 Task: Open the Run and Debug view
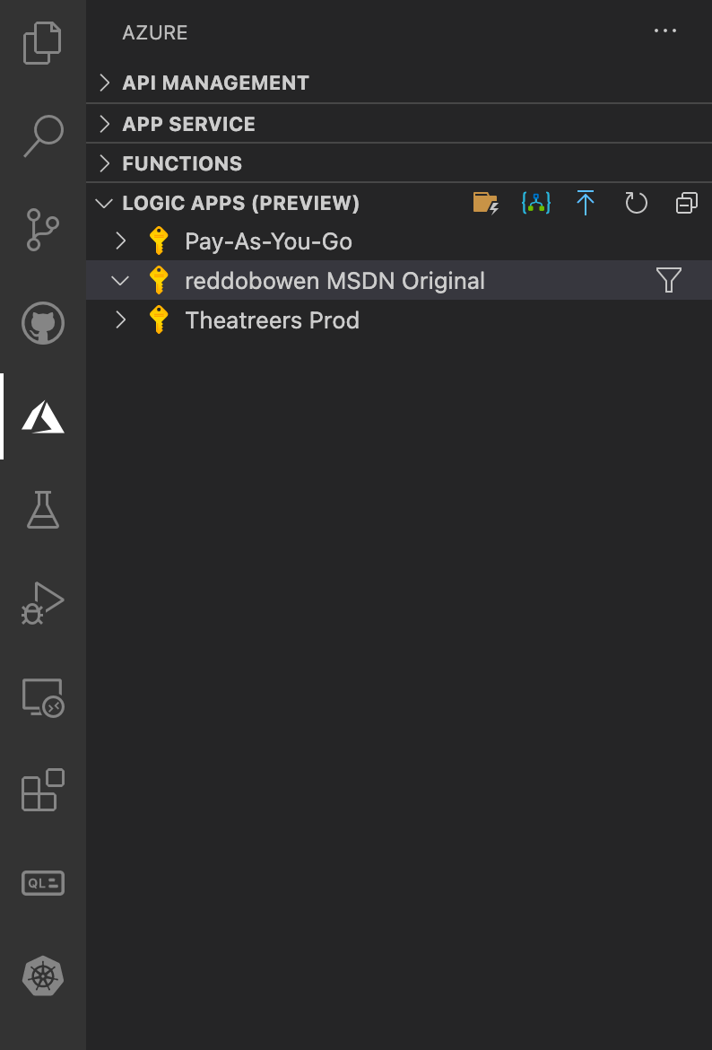tap(42, 603)
